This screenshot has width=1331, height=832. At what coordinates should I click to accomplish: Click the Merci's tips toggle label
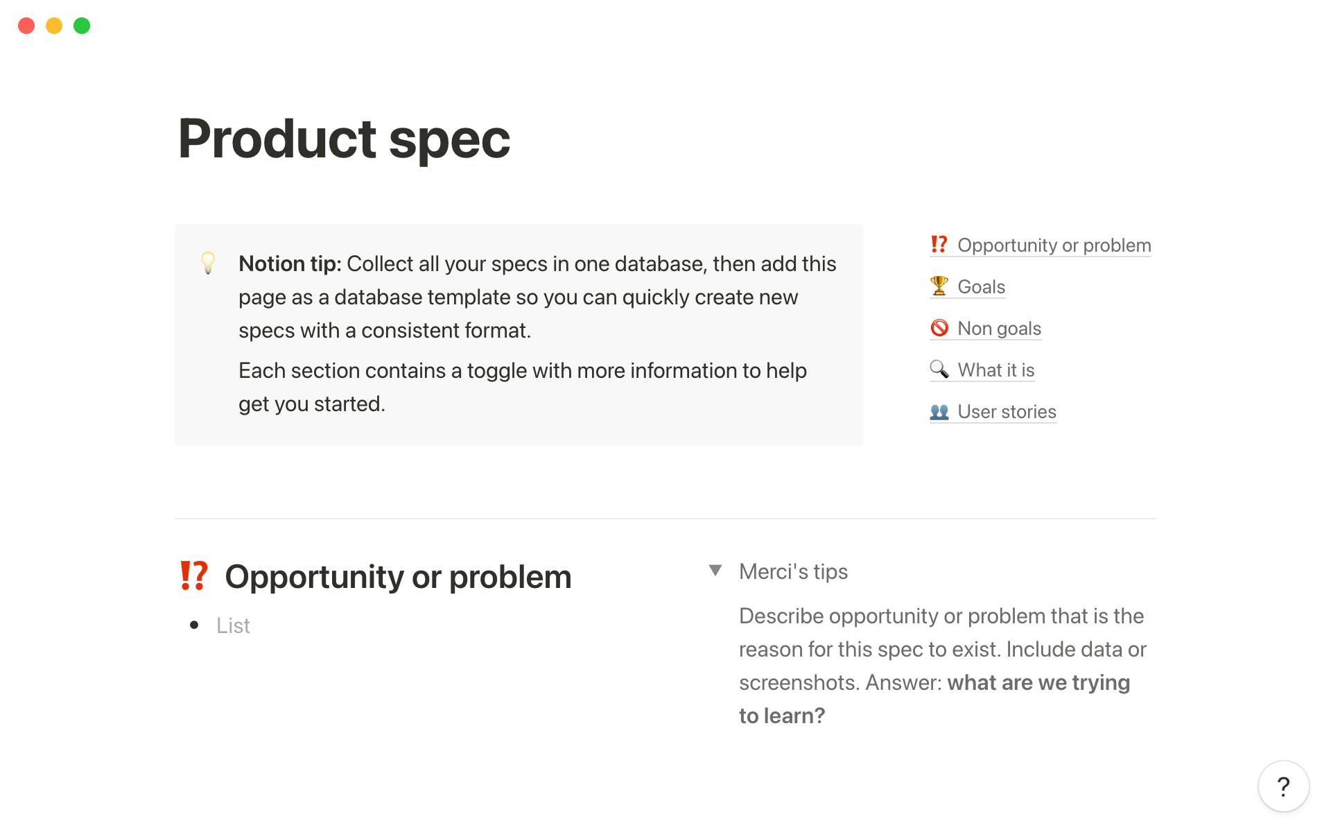793,571
